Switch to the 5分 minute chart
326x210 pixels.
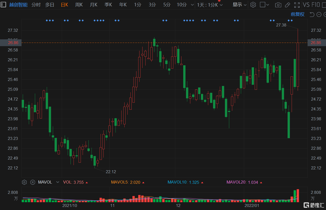pos(167,5)
